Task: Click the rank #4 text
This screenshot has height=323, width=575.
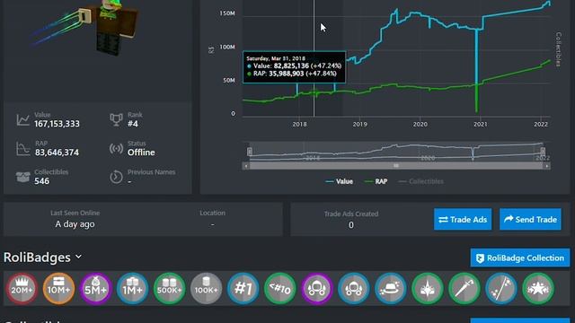Action: point(133,124)
